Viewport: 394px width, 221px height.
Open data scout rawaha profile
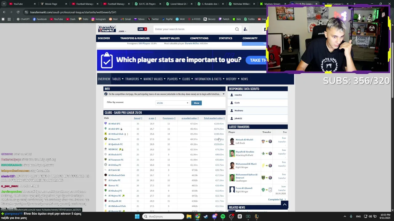click(x=238, y=95)
